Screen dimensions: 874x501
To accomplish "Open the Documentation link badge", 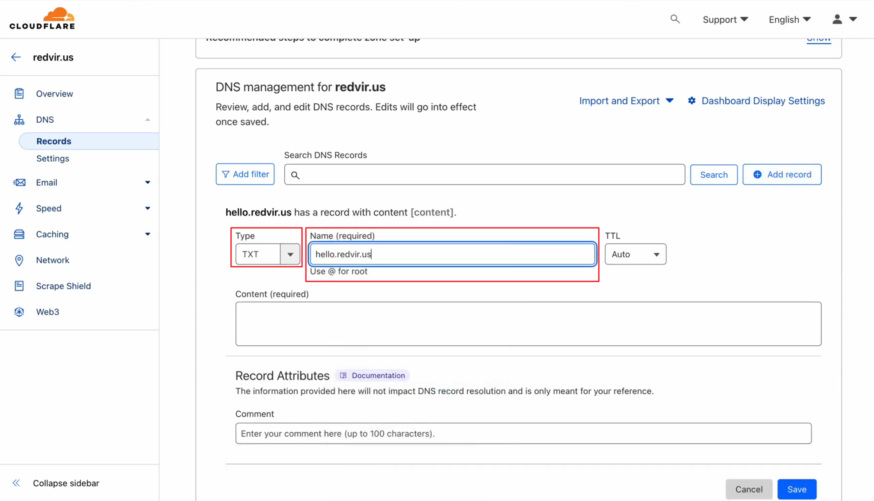I will (x=373, y=376).
